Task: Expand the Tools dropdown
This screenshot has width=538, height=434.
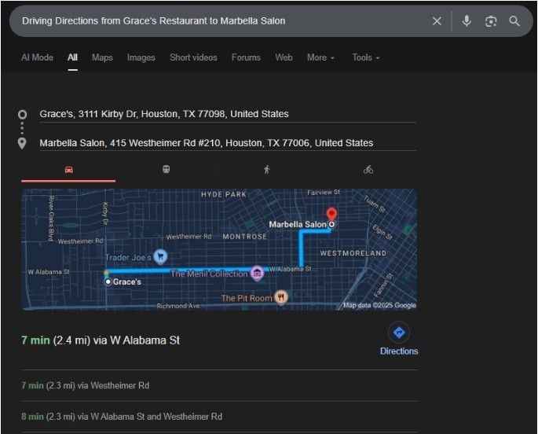Action: click(366, 57)
